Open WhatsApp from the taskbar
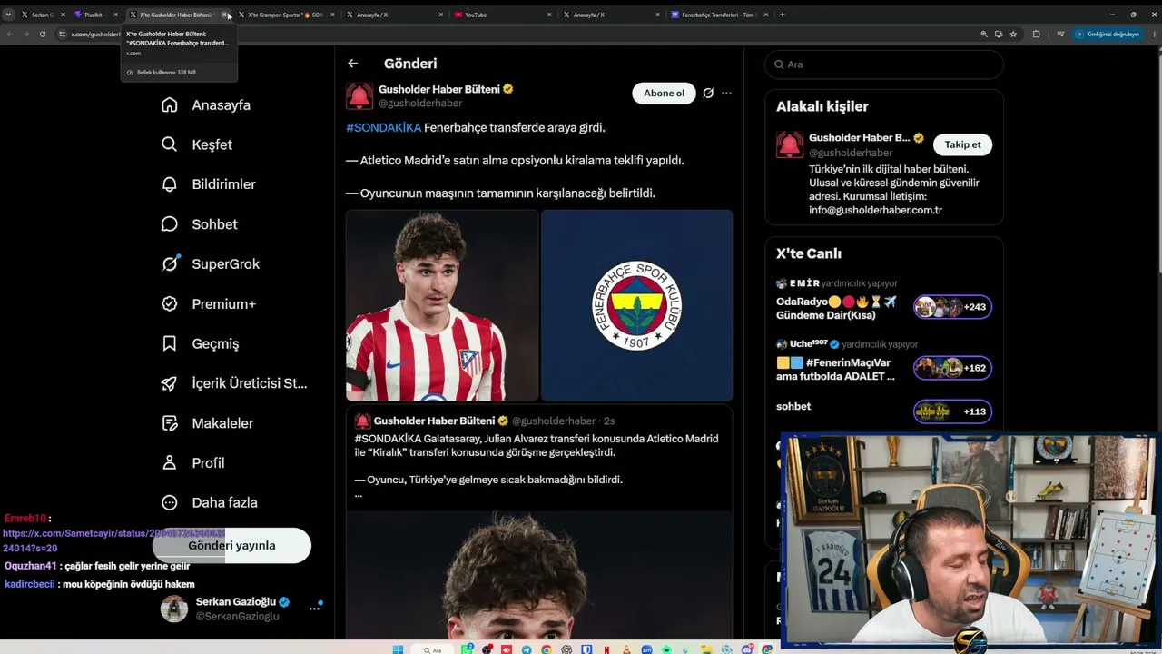The height and width of the screenshot is (654, 1162). [x=468, y=649]
